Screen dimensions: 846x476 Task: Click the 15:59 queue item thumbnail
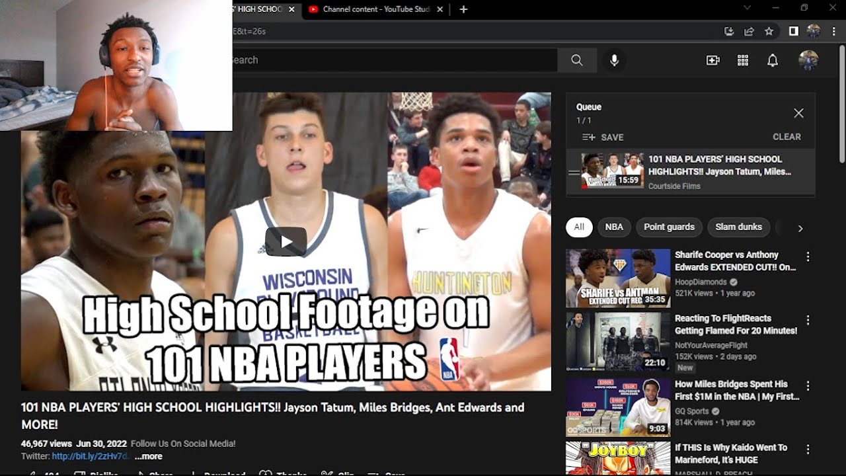(x=613, y=171)
